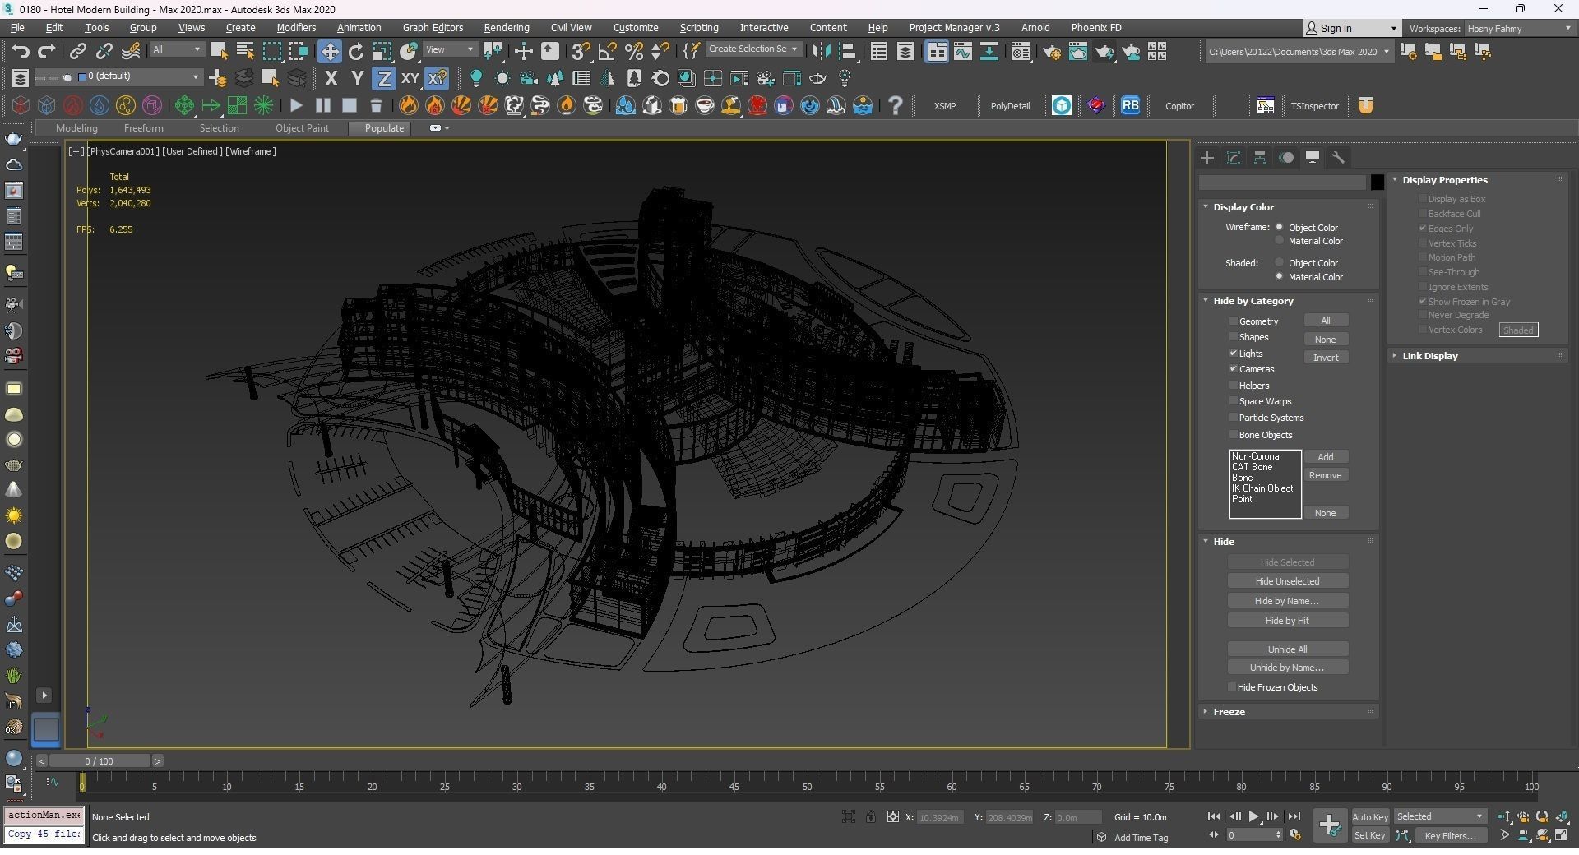Click the RB plugin icon
This screenshot has width=1579, height=855.
click(1130, 105)
